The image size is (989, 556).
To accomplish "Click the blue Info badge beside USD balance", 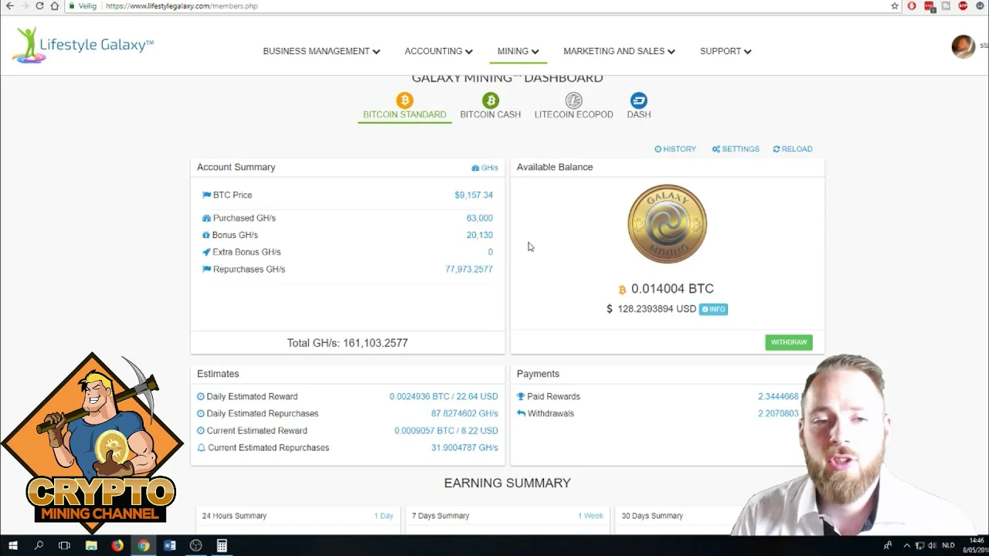I will pyautogui.click(x=713, y=309).
